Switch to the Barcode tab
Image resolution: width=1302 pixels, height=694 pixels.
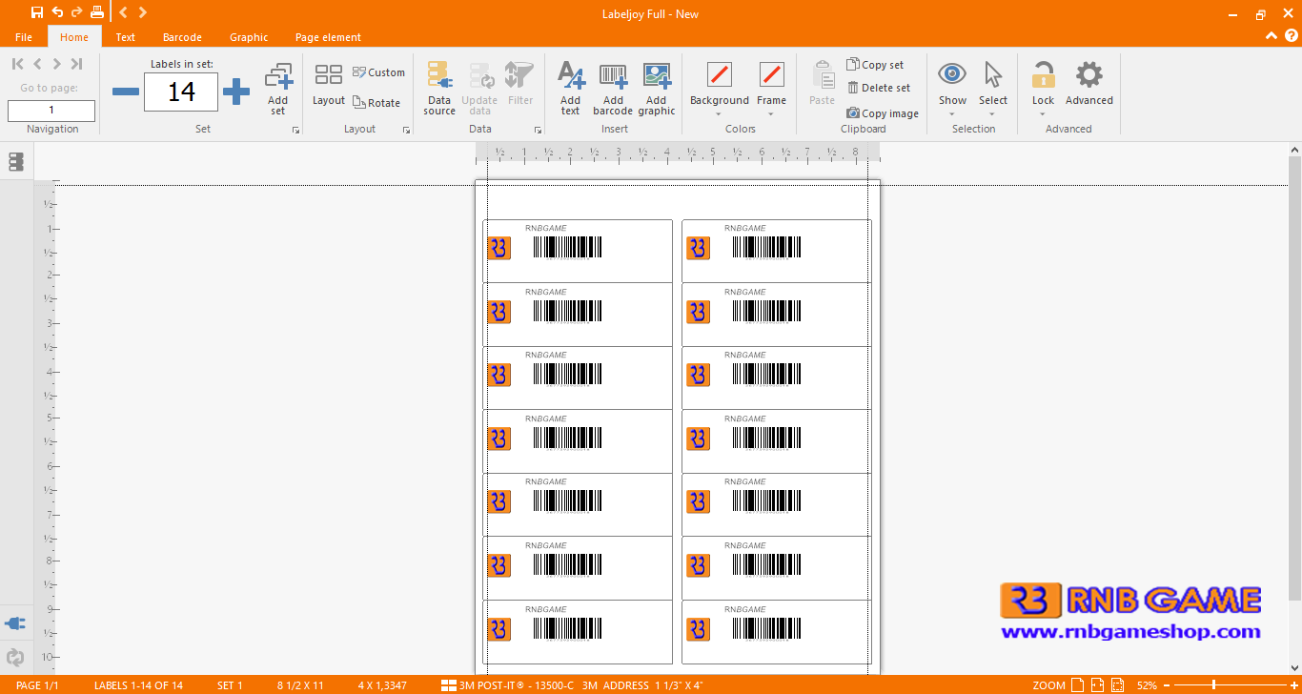[182, 37]
